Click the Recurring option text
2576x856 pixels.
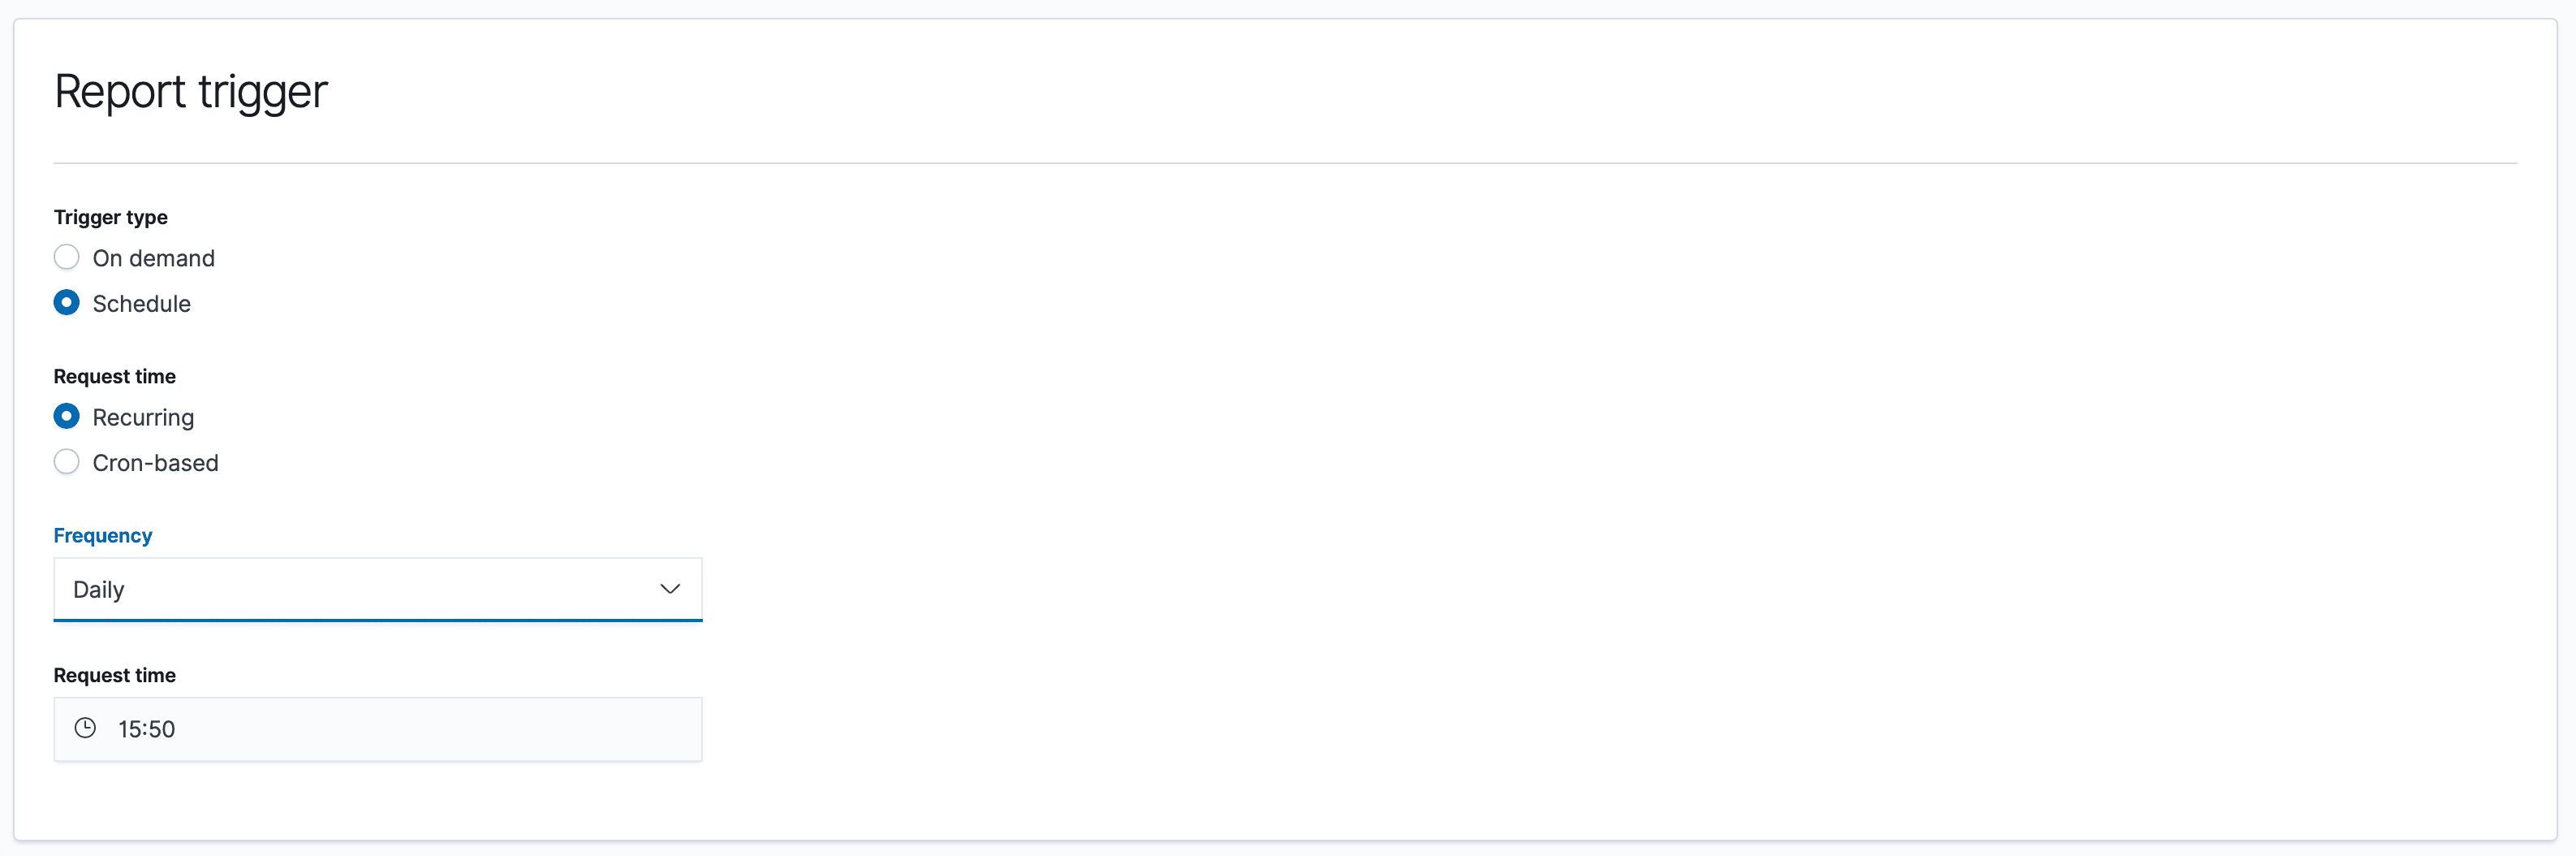(x=144, y=416)
